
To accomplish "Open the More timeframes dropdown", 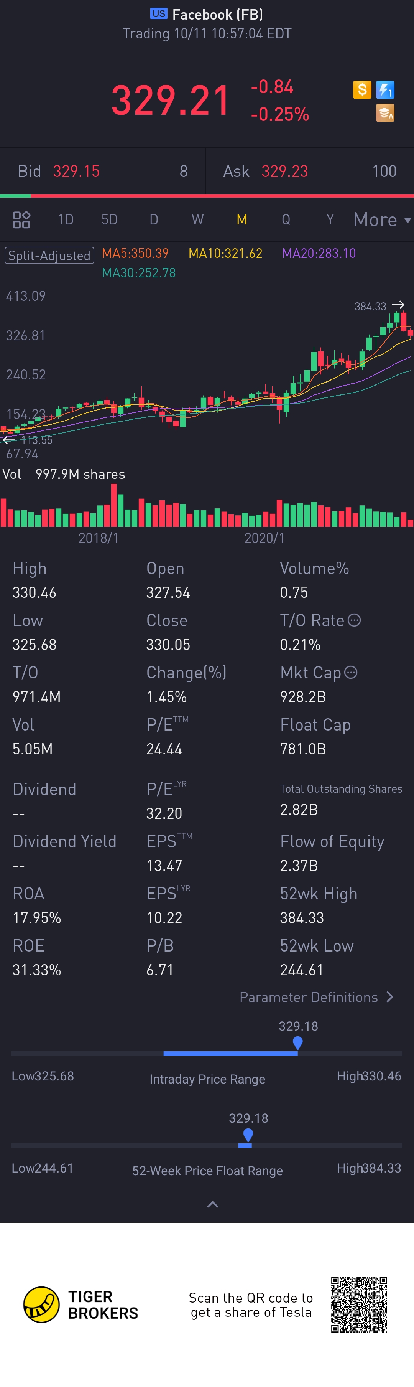I will click(382, 220).
